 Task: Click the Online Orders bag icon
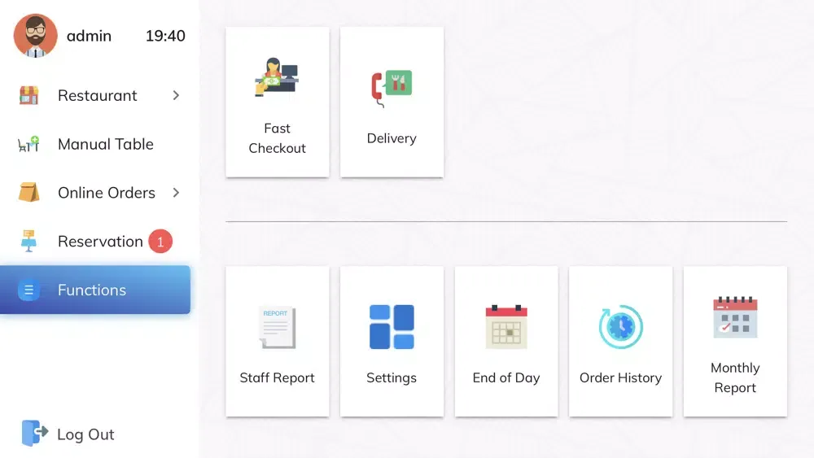point(29,193)
